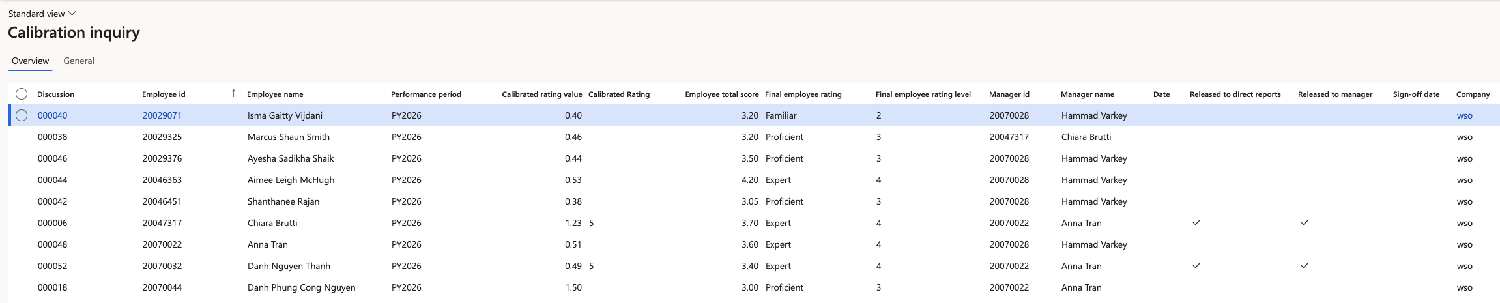Select discussion 000048 cell

coord(52,244)
